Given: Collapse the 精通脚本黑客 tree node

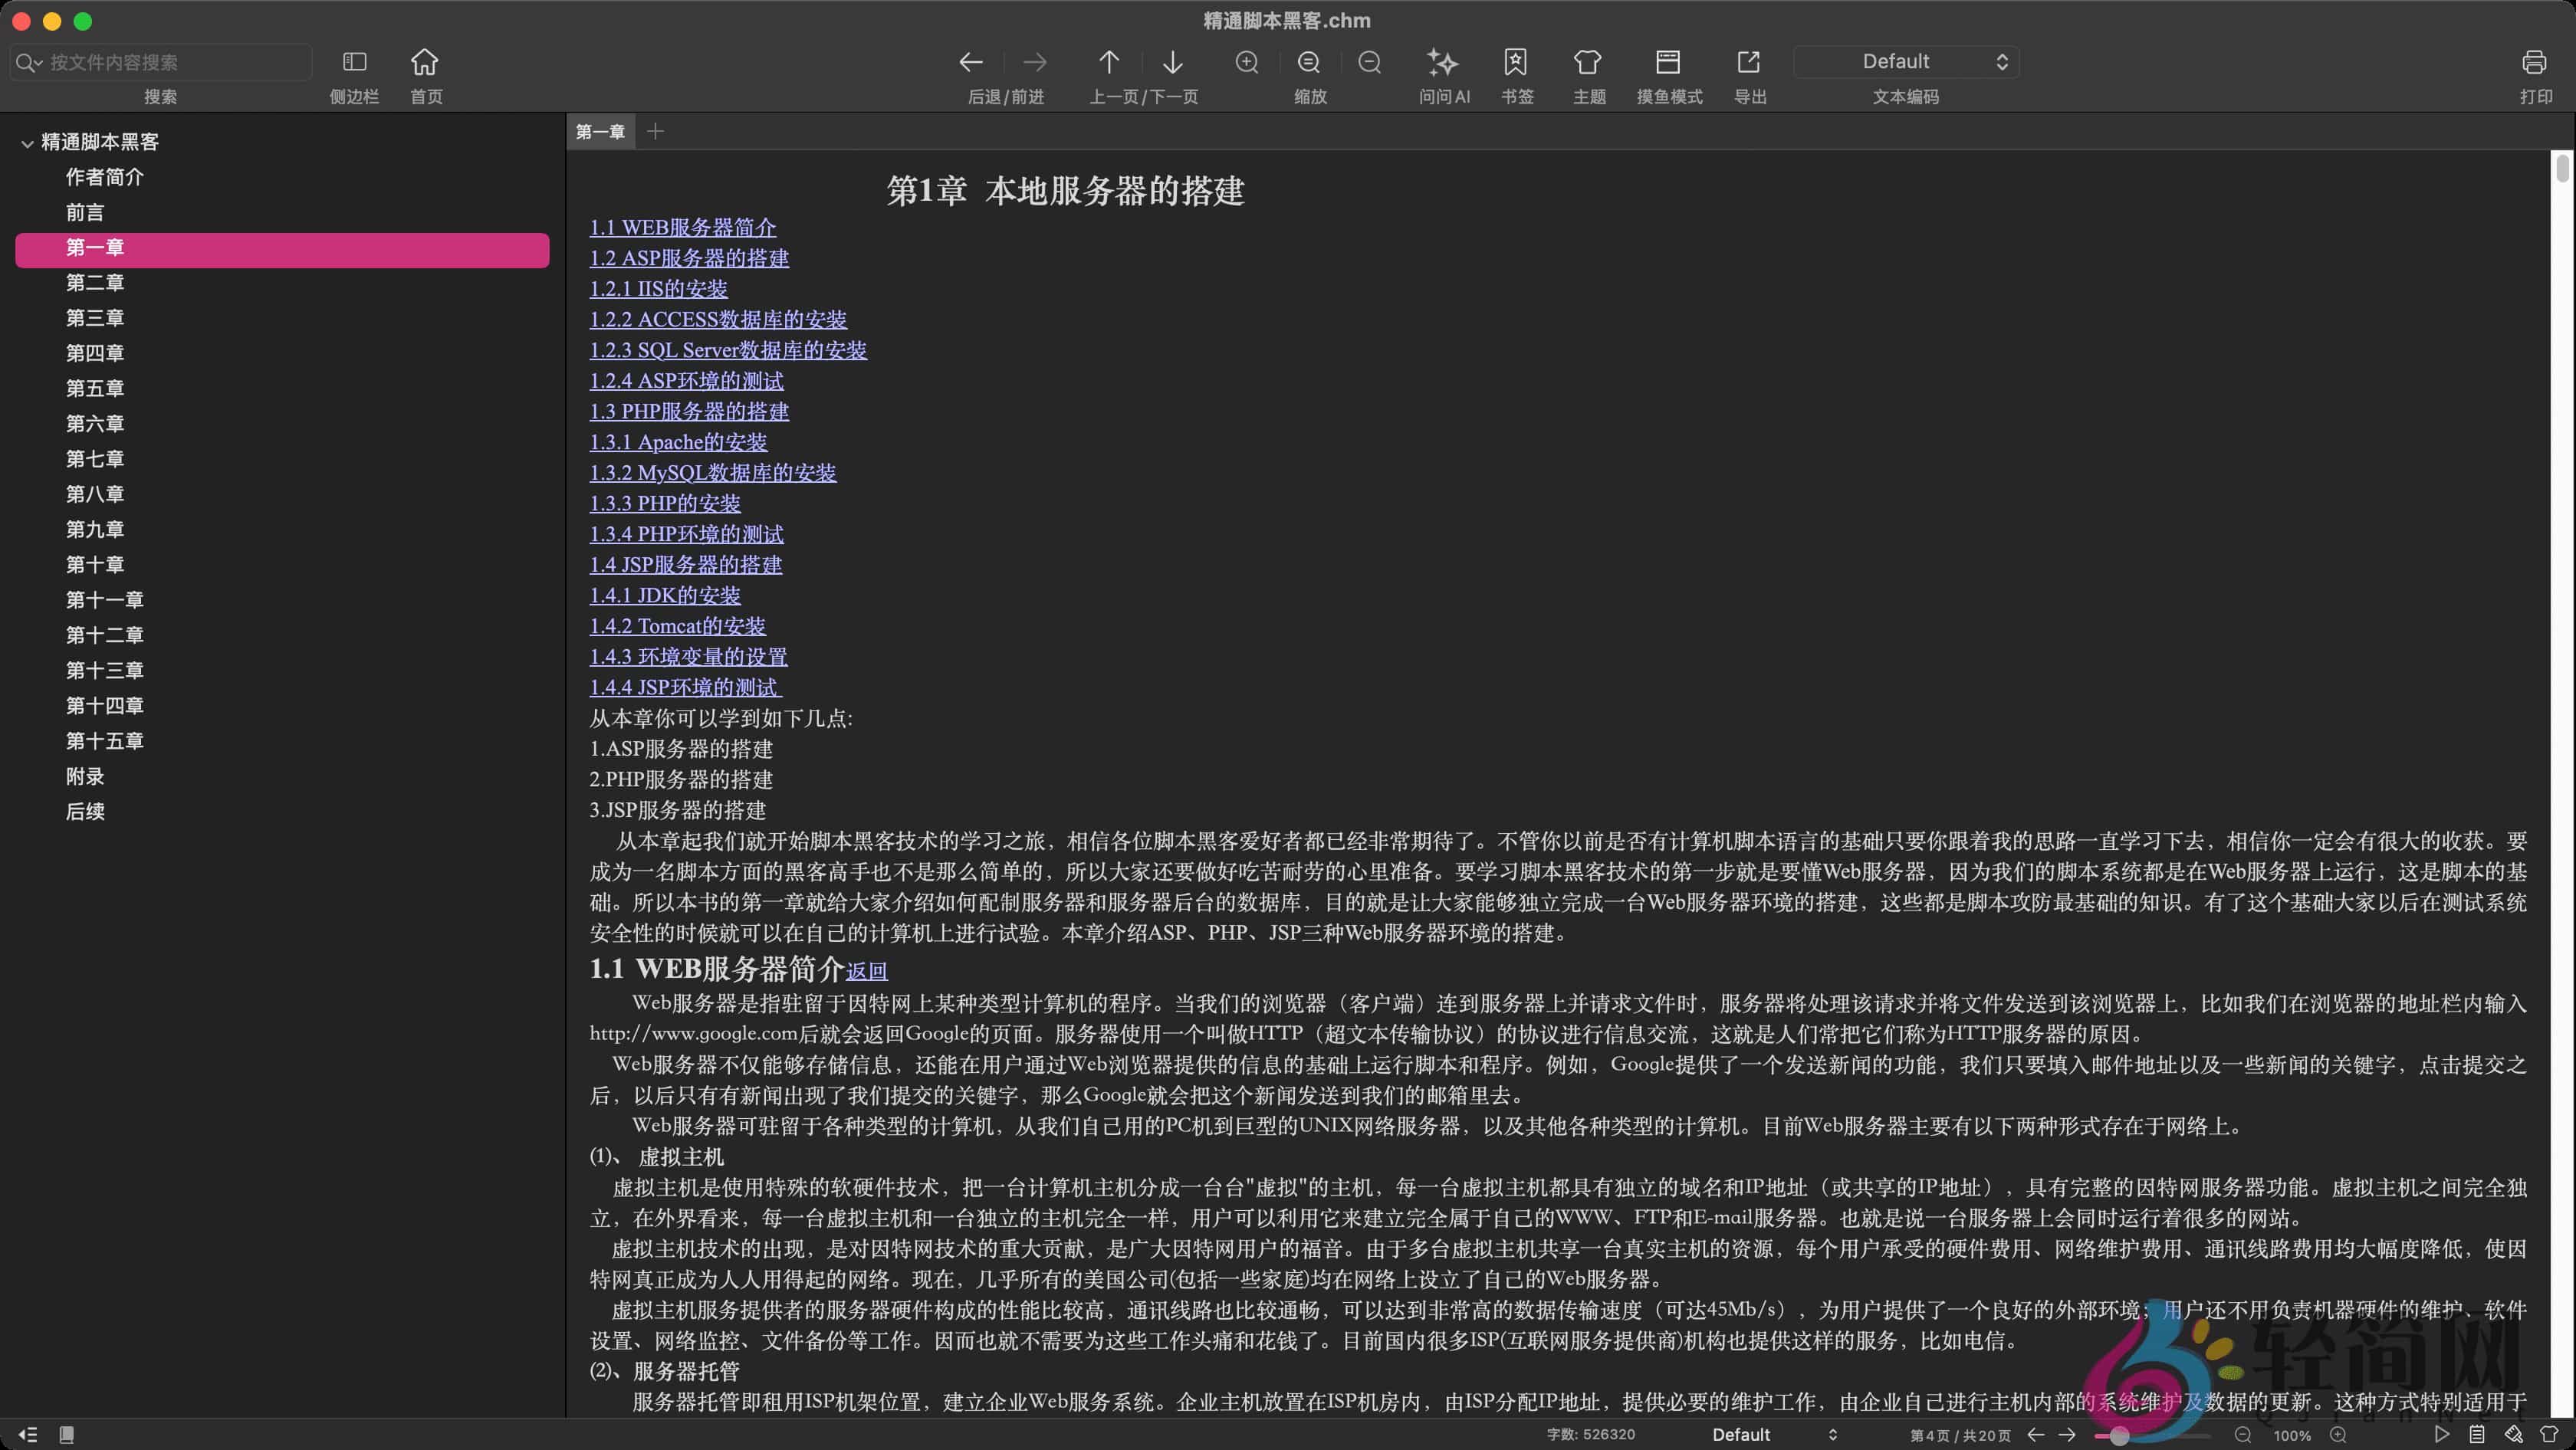Looking at the screenshot, I should click(x=27, y=142).
